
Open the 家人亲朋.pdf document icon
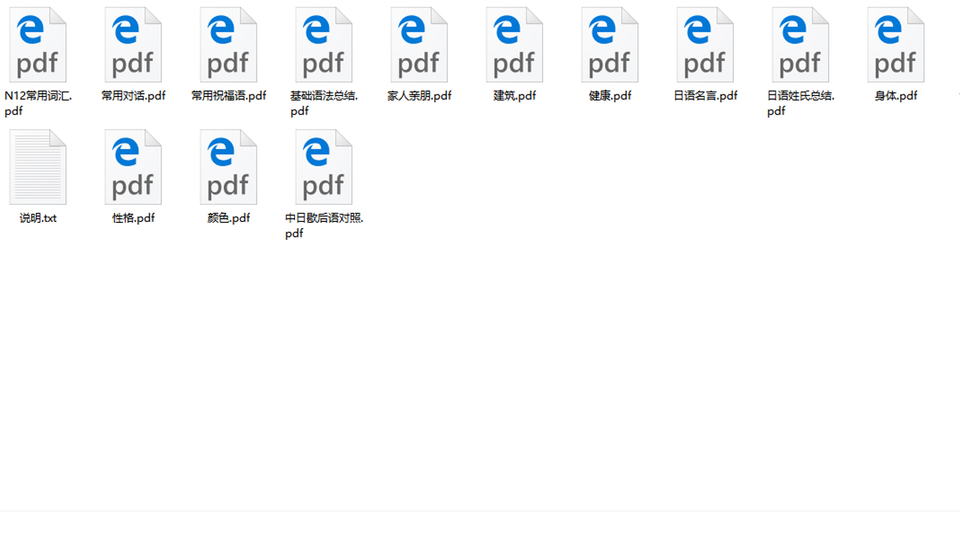(x=419, y=43)
